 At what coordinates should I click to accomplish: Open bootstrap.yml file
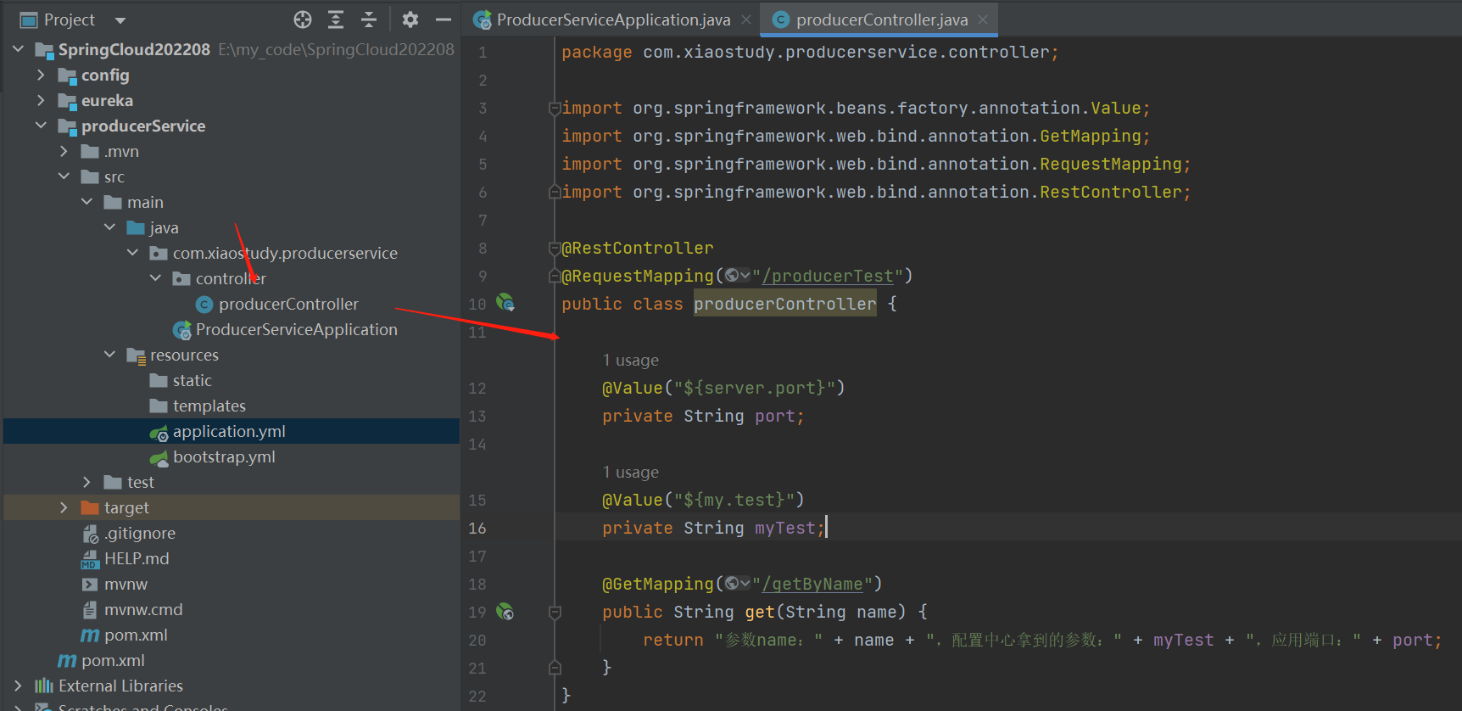point(224,456)
